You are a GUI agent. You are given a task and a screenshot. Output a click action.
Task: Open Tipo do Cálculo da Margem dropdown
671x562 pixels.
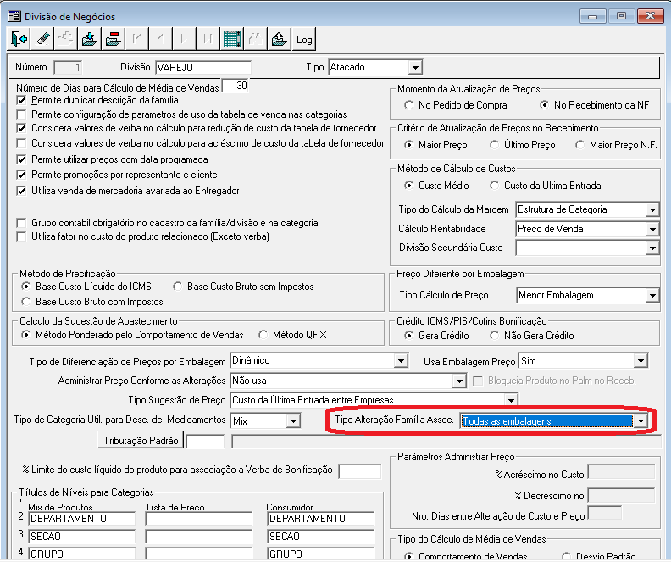(652, 209)
